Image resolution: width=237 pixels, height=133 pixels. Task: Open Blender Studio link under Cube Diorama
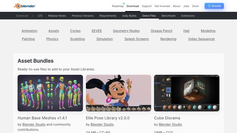click(170, 125)
